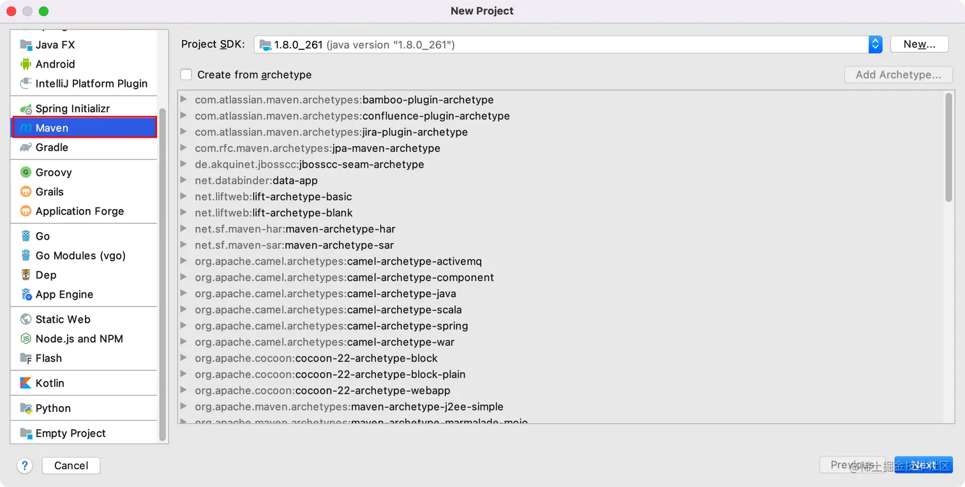
Task: Click the Android robot icon
Action: click(26, 64)
